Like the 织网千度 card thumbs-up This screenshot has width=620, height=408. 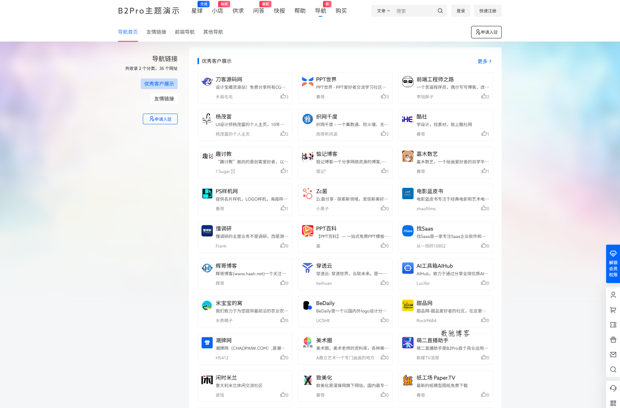(385, 134)
